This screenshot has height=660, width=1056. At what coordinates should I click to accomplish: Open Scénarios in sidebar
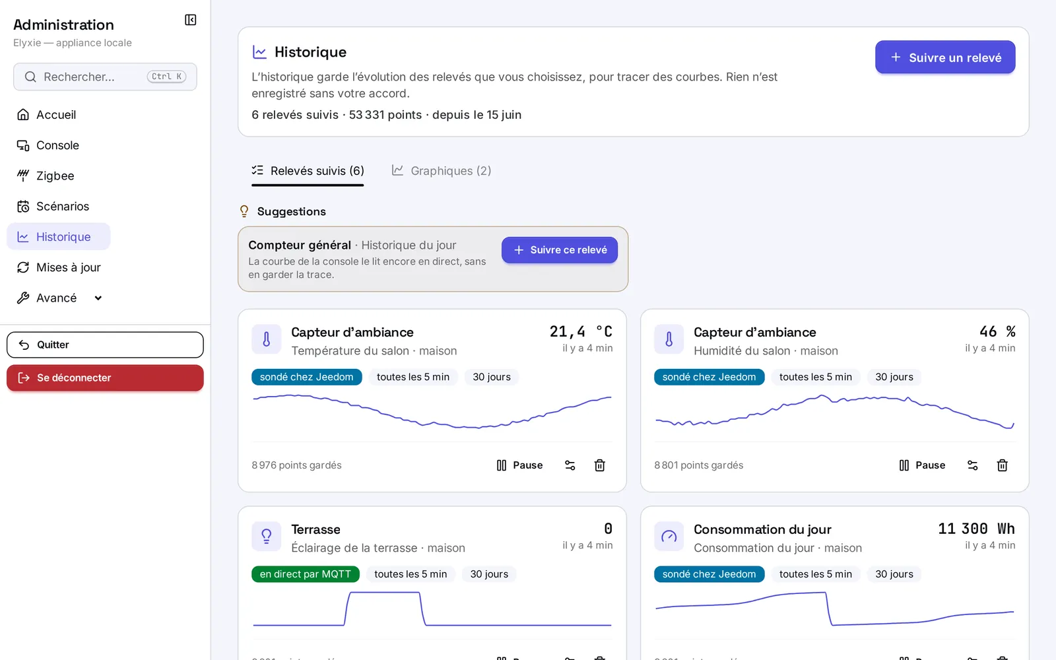pos(53,207)
